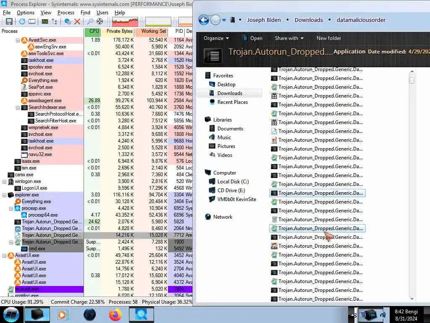
Task: Open the Organize dropdown menu
Action: point(216,38)
